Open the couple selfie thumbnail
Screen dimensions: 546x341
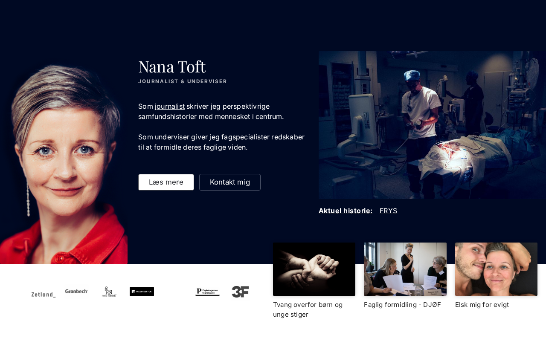coord(496,269)
